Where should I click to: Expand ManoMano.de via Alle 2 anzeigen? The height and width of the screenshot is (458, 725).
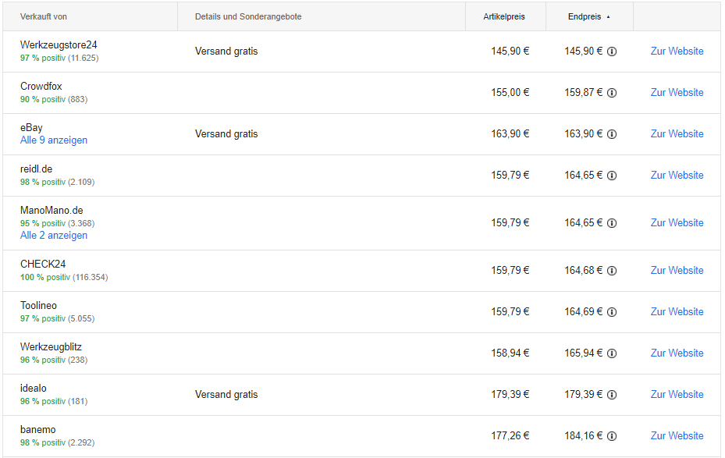coord(54,235)
